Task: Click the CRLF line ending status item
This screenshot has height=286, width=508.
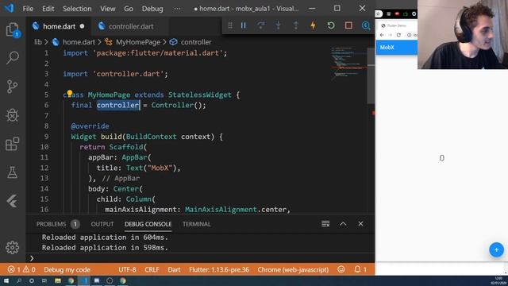Action: (152, 269)
